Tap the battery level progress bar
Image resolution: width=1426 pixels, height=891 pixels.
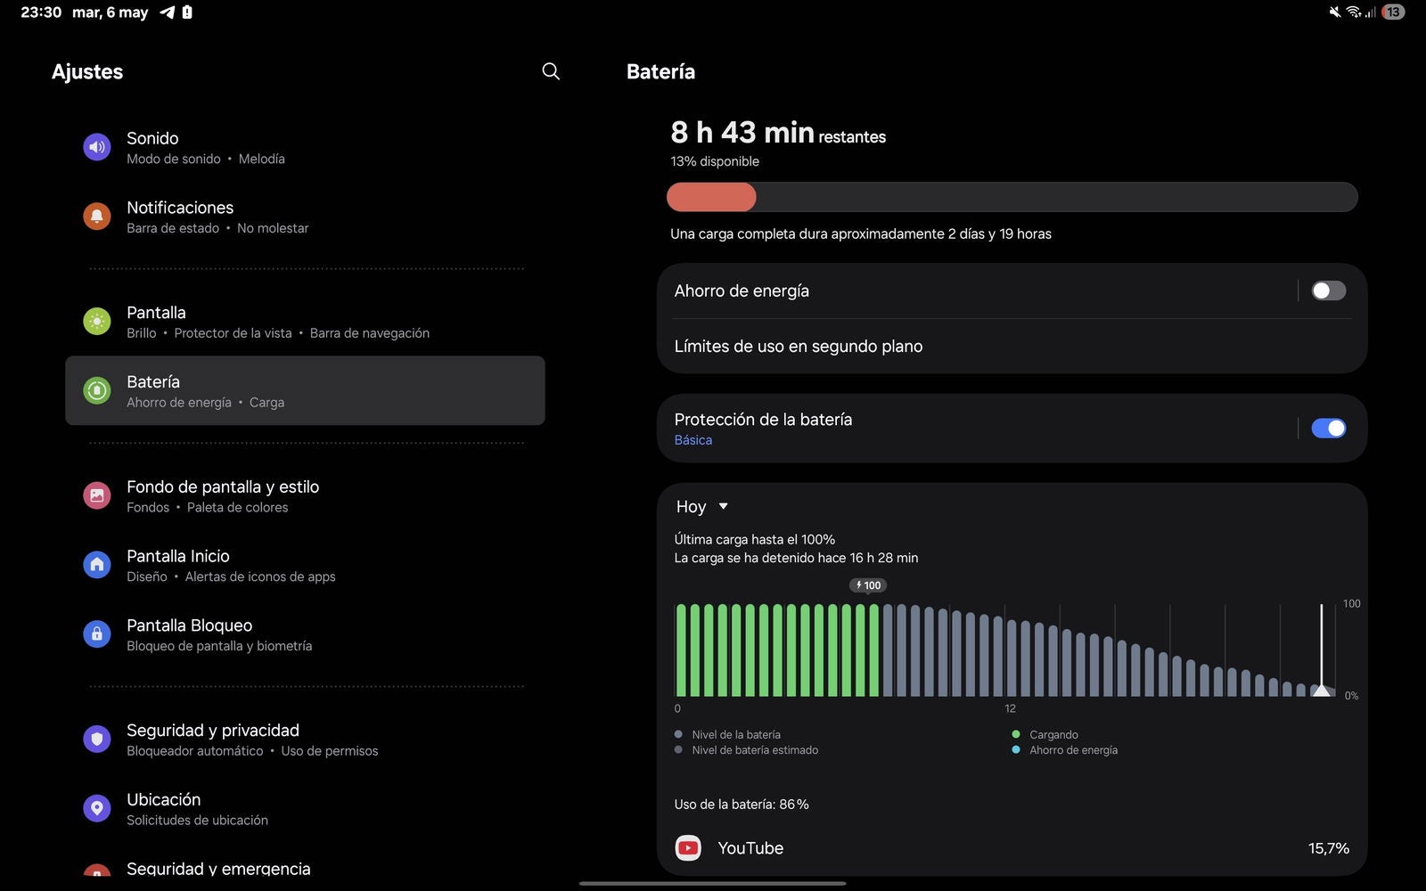pos(1012,197)
